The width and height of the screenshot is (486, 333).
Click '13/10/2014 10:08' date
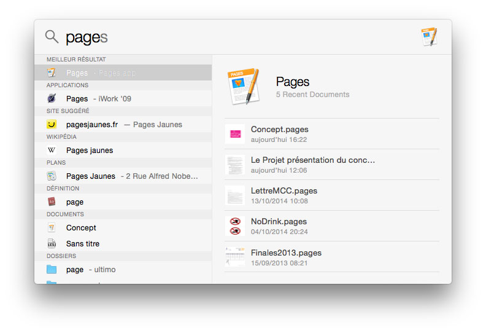pos(279,201)
